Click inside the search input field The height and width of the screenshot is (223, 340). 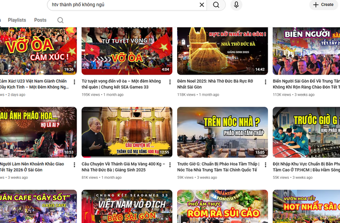(x=121, y=5)
